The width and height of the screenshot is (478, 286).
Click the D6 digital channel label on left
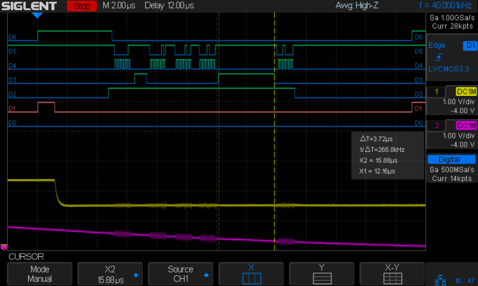point(12,37)
